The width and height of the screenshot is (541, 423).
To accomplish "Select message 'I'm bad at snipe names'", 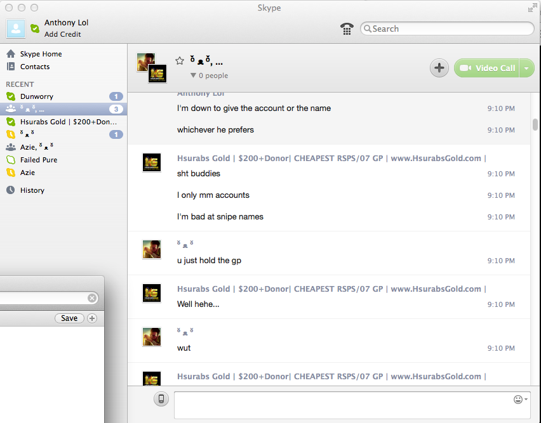I will pos(220,217).
